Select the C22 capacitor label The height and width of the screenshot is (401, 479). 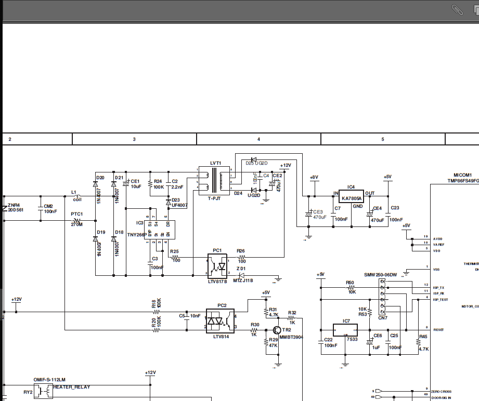[x=328, y=340]
